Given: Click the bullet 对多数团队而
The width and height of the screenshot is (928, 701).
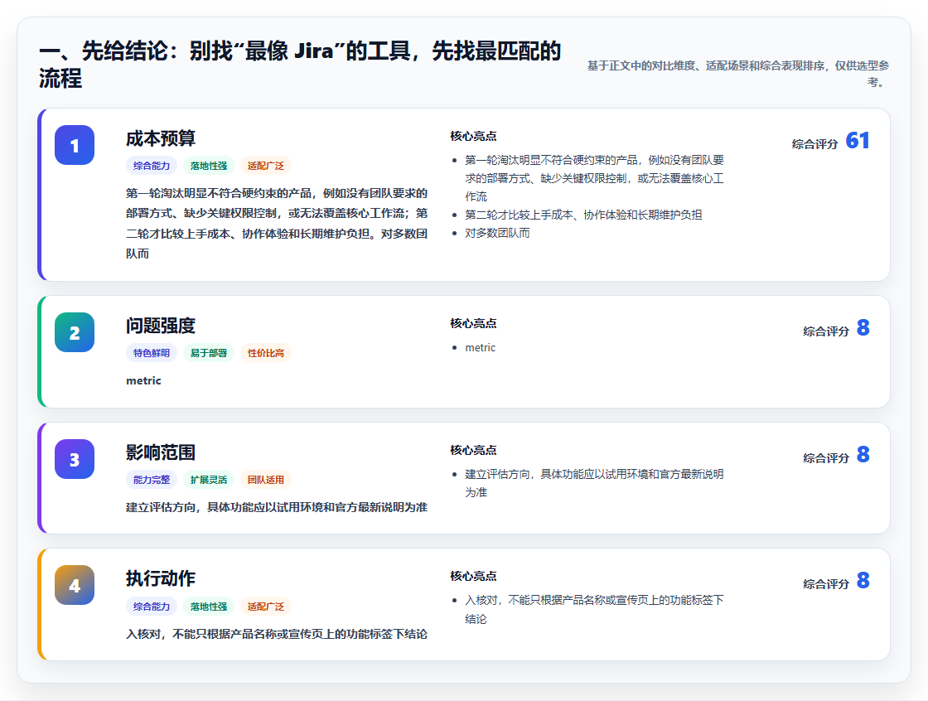Looking at the screenshot, I should coord(497,234).
